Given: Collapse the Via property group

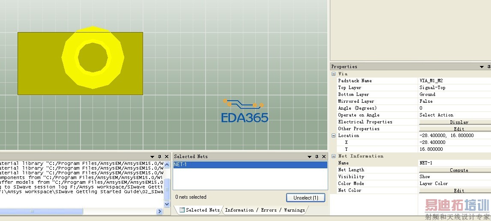Looking at the screenshot, I should (333, 74).
